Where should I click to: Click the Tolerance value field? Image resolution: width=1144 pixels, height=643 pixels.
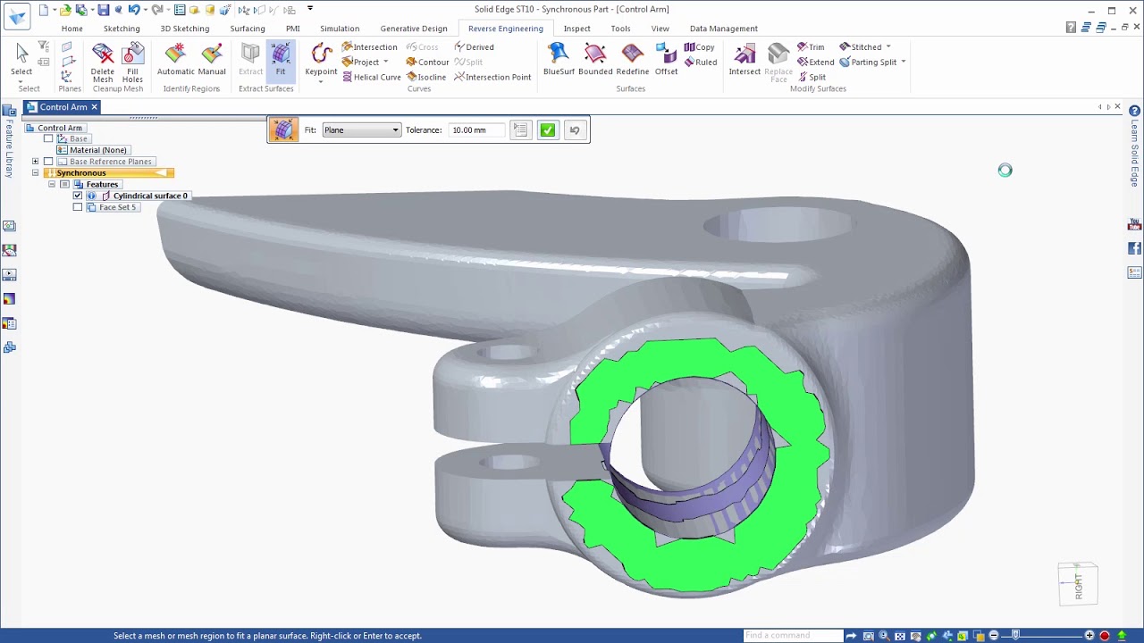(475, 130)
